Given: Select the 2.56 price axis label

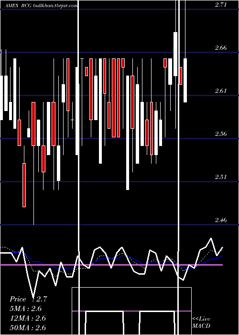Looking at the screenshot, I should click(x=221, y=134).
